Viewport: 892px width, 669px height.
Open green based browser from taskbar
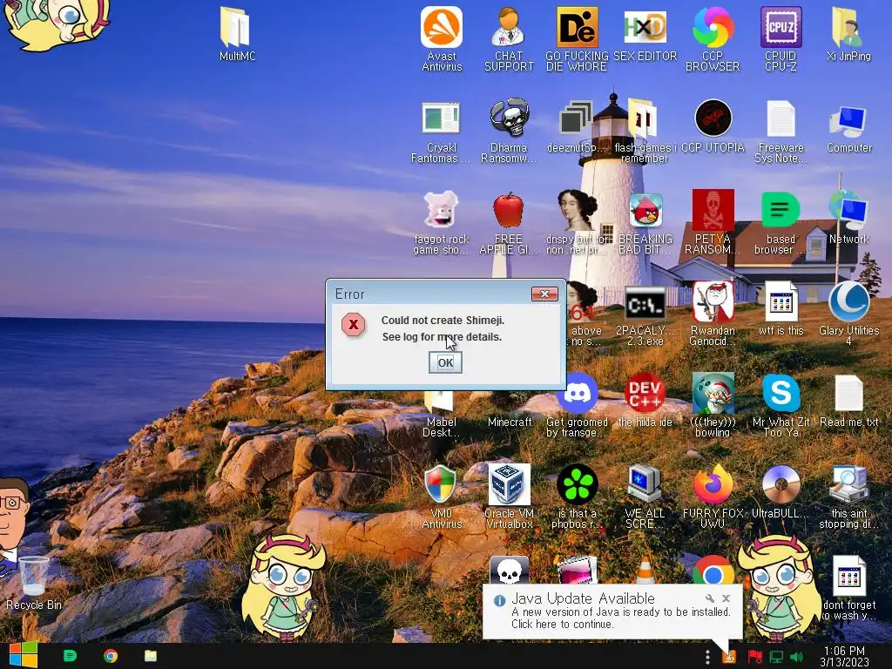[x=70, y=656]
